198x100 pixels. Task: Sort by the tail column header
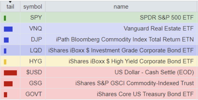(10, 7)
